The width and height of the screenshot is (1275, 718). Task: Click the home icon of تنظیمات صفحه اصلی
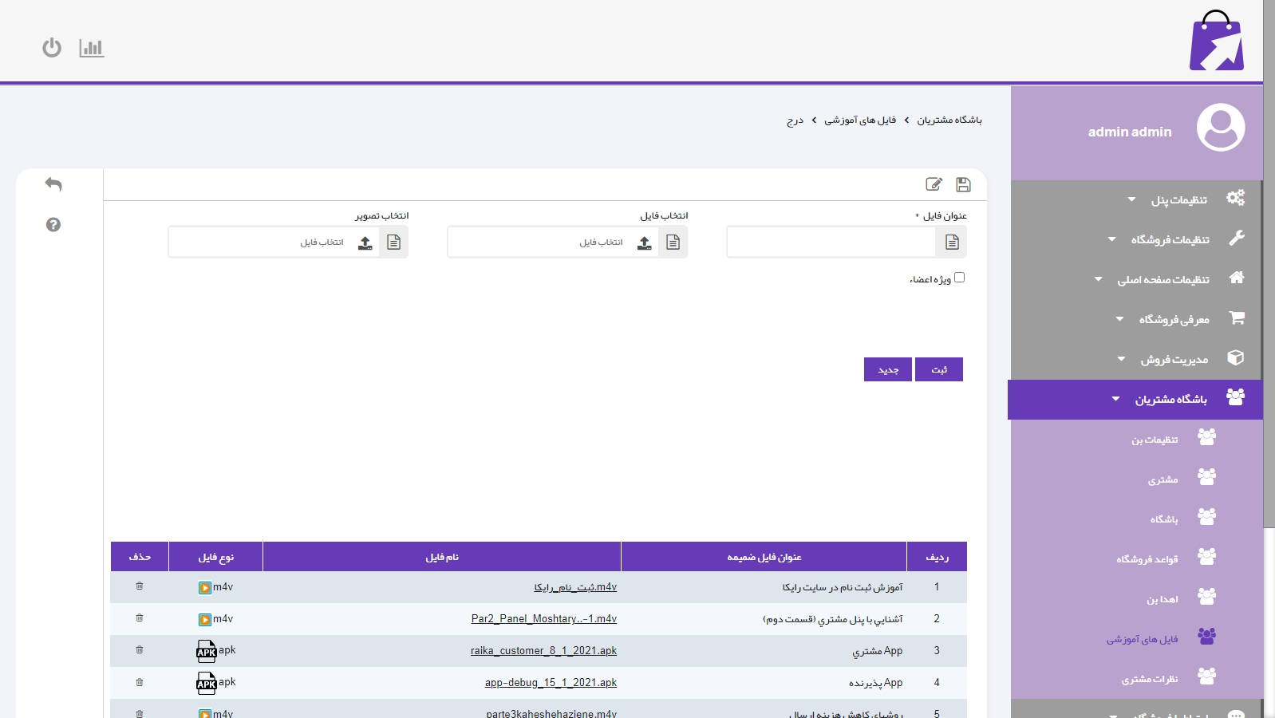(1237, 278)
